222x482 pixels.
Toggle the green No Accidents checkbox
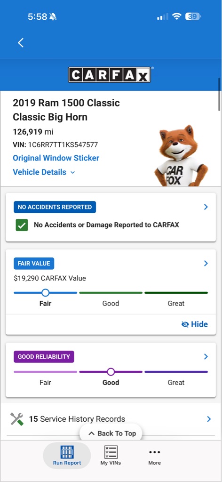coord(22,225)
